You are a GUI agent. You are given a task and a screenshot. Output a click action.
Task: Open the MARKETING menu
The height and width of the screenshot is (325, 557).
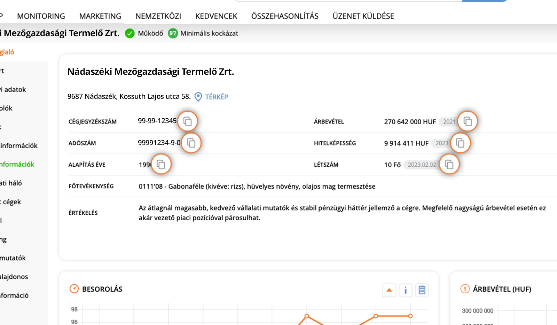(100, 16)
